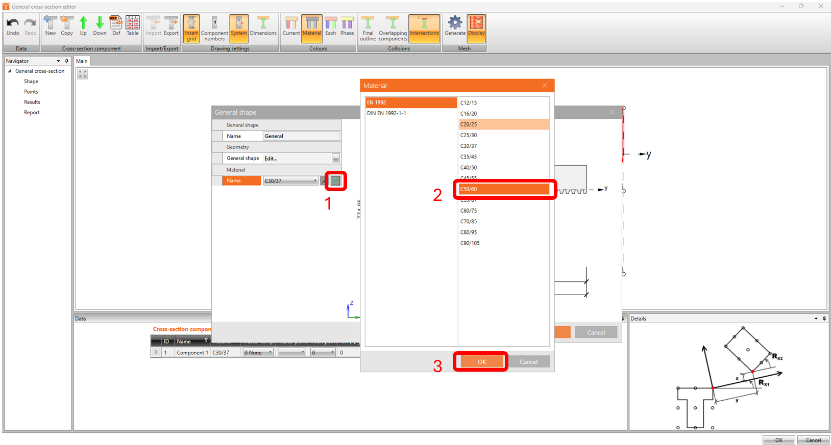This screenshot has width=831, height=445.
Task: Move component Up with green arrow
Action: point(83,27)
